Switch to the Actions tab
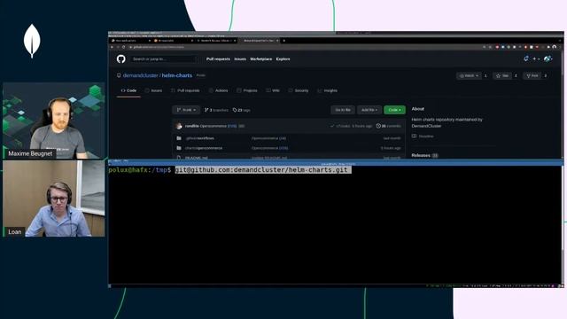The height and width of the screenshot is (319, 567). [219, 90]
